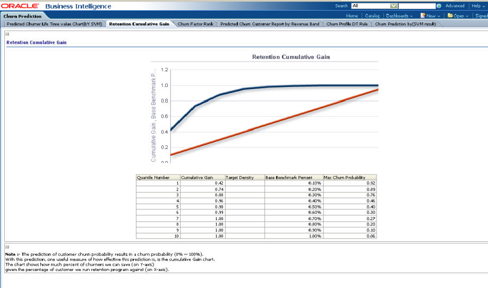Click the Open folder icon
The width and height of the screenshot is (488, 288).
(450, 16)
